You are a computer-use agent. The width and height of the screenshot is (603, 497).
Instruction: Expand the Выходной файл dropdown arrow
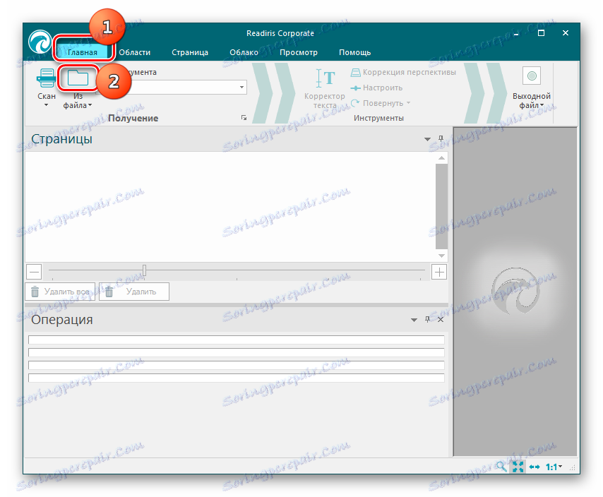point(542,105)
